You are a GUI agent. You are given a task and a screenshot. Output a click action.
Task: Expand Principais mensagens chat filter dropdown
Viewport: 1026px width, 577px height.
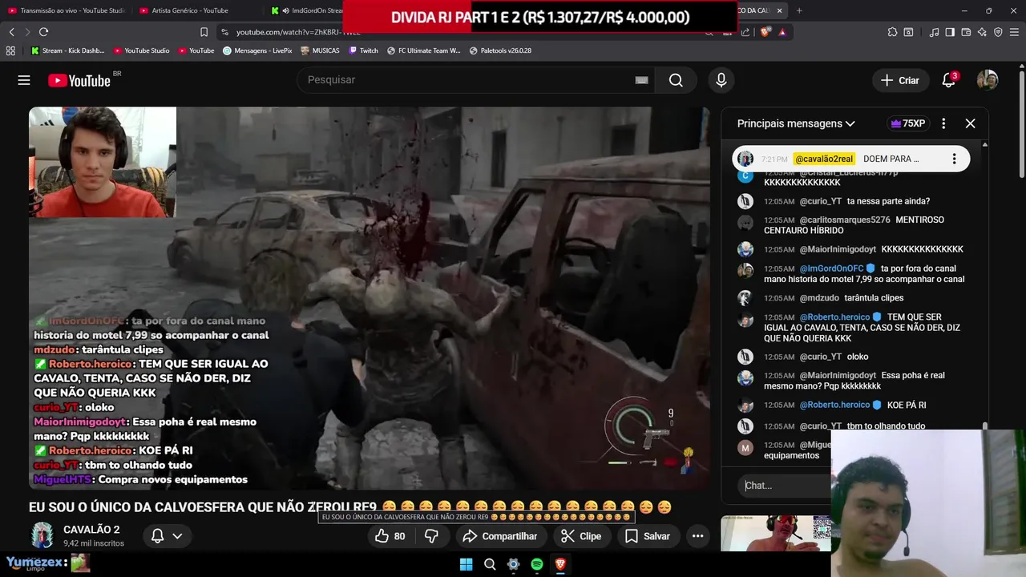click(x=796, y=123)
